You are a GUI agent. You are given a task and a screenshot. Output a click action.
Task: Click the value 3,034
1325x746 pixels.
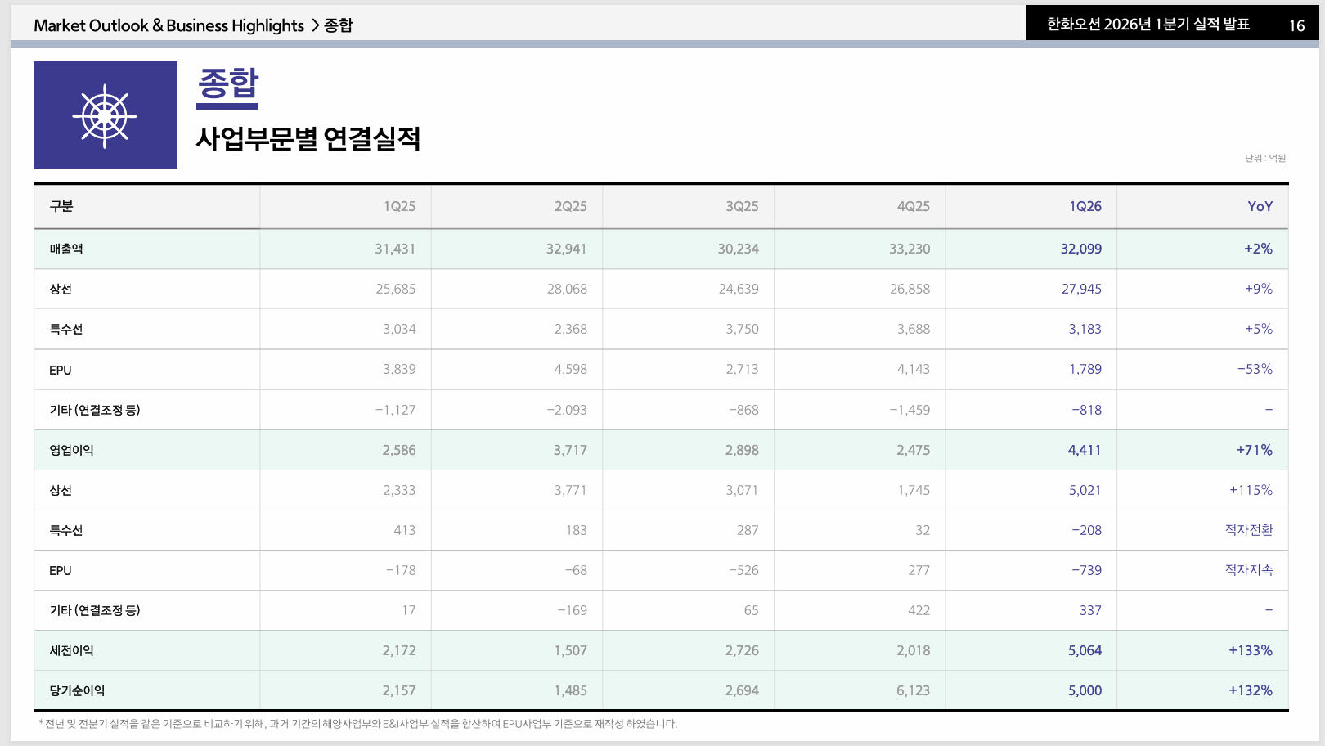[x=399, y=329]
